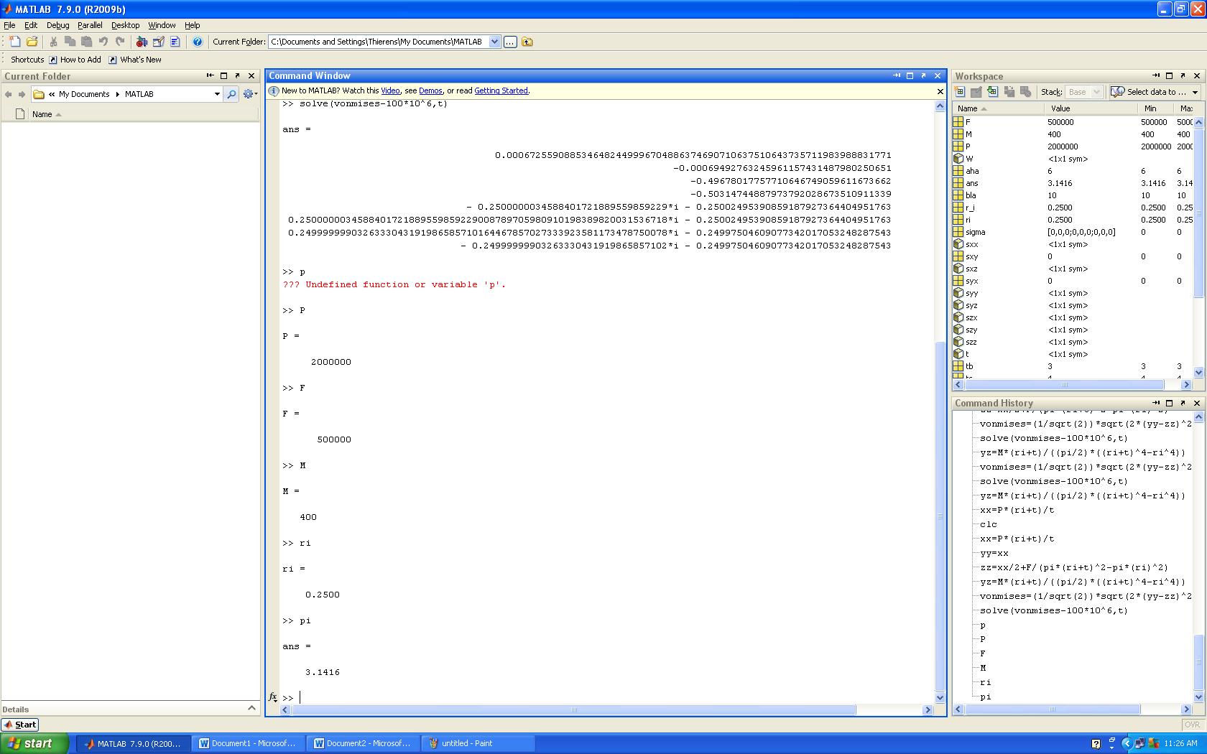Open the Parallel menu

click(90, 25)
